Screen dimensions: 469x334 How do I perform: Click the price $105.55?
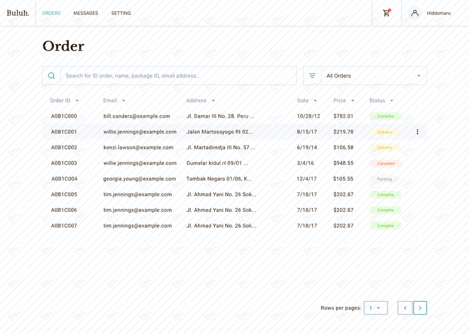click(x=343, y=179)
